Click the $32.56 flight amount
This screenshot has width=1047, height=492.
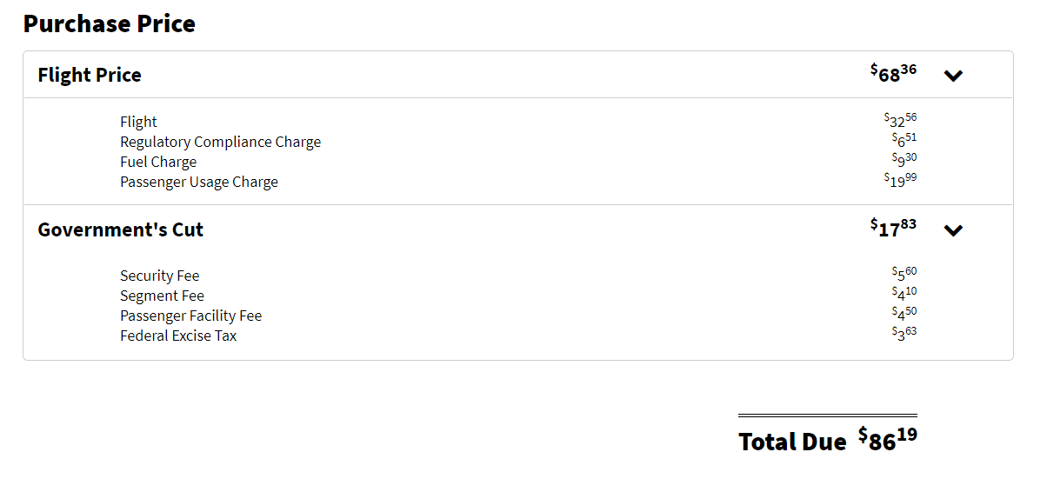(x=900, y=120)
